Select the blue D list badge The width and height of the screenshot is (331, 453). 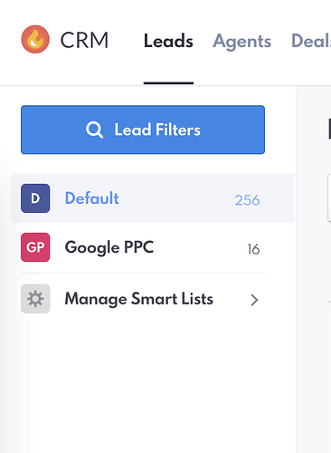[x=35, y=198]
